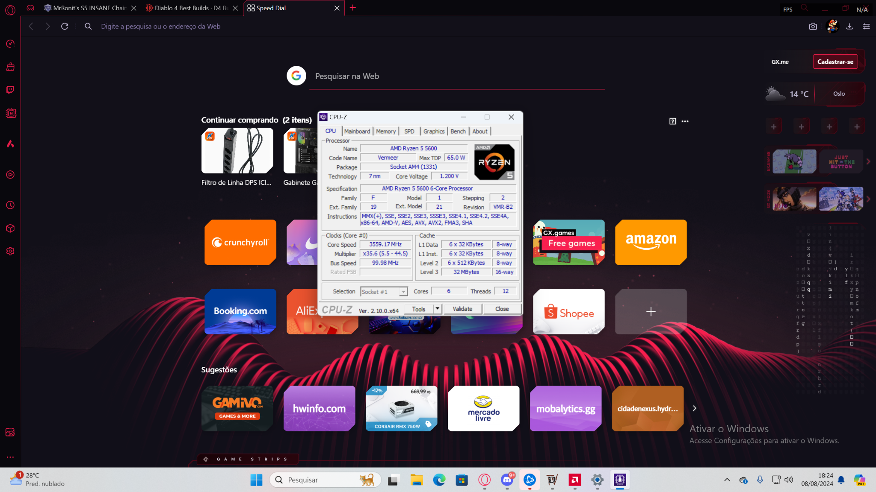Screen dimensions: 876x492
Task: Reload the page with refresh icon
Action: click(65, 26)
